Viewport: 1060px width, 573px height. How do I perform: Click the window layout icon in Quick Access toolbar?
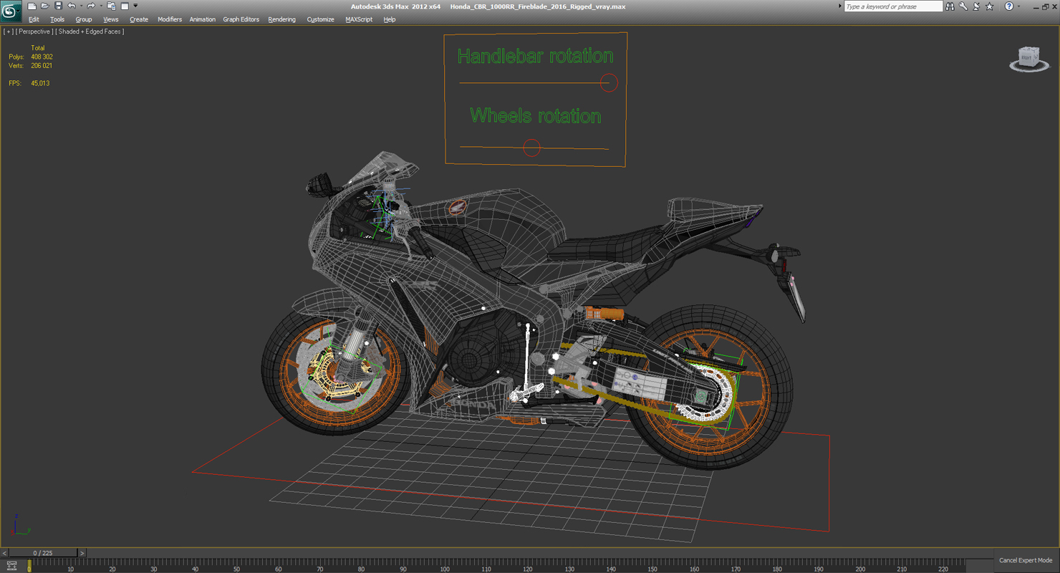tap(125, 6)
